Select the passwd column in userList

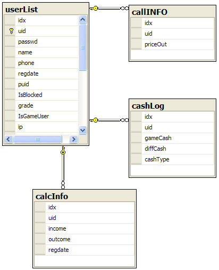coord(41,42)
